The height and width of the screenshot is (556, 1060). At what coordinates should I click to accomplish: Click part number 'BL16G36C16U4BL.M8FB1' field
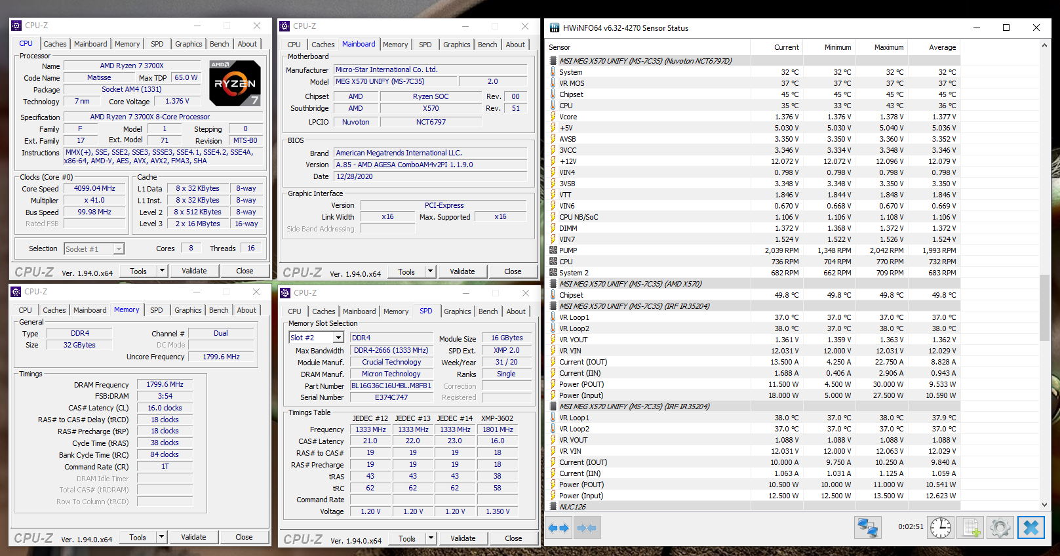(391, 386)
